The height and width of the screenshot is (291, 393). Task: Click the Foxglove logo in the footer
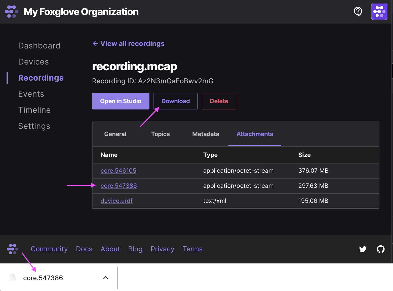pyautogui.click(x=12, y=249)
